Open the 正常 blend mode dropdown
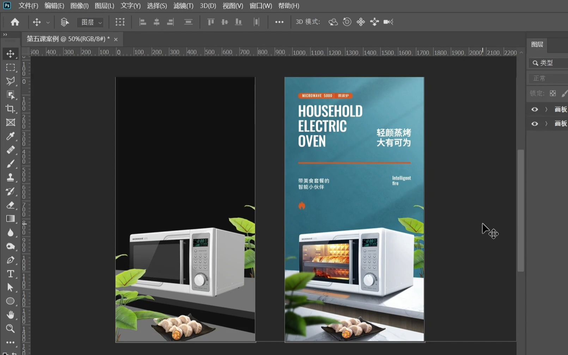The width and height of the screenshot is (568, 355). (548, 78)
